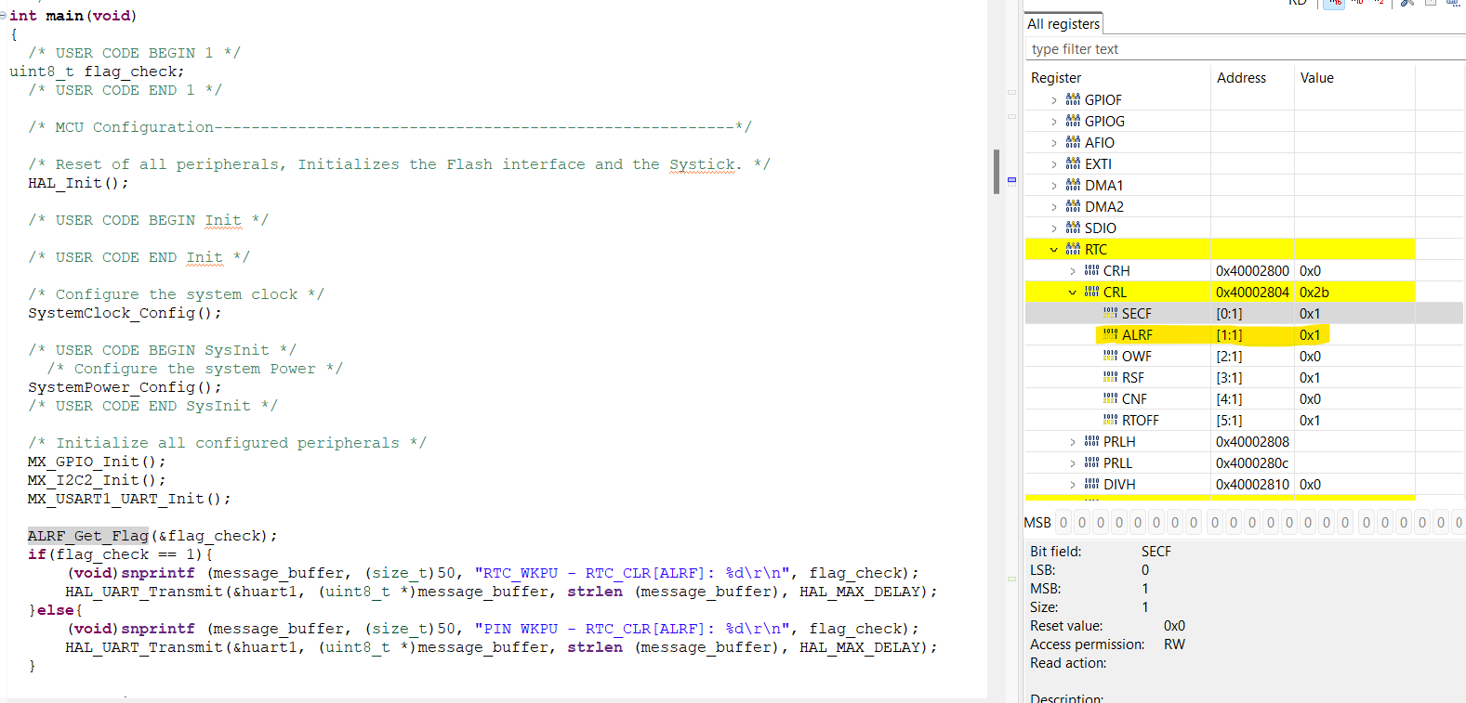Click the AFIO peripheral icon

(x=1073, y=142)
